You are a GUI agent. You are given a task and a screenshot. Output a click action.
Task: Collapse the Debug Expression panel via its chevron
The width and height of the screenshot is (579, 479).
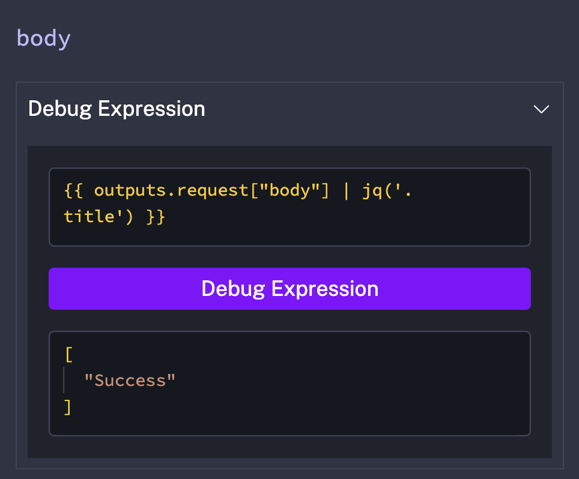[x=541, y=109]
